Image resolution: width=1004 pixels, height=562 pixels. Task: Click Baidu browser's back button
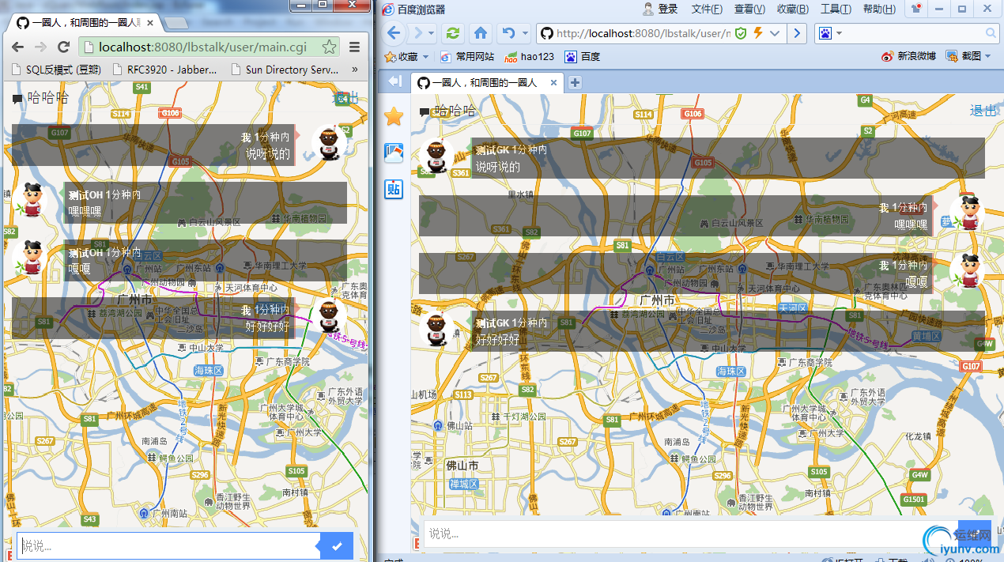pyautogui.click(x=394, y=33)
